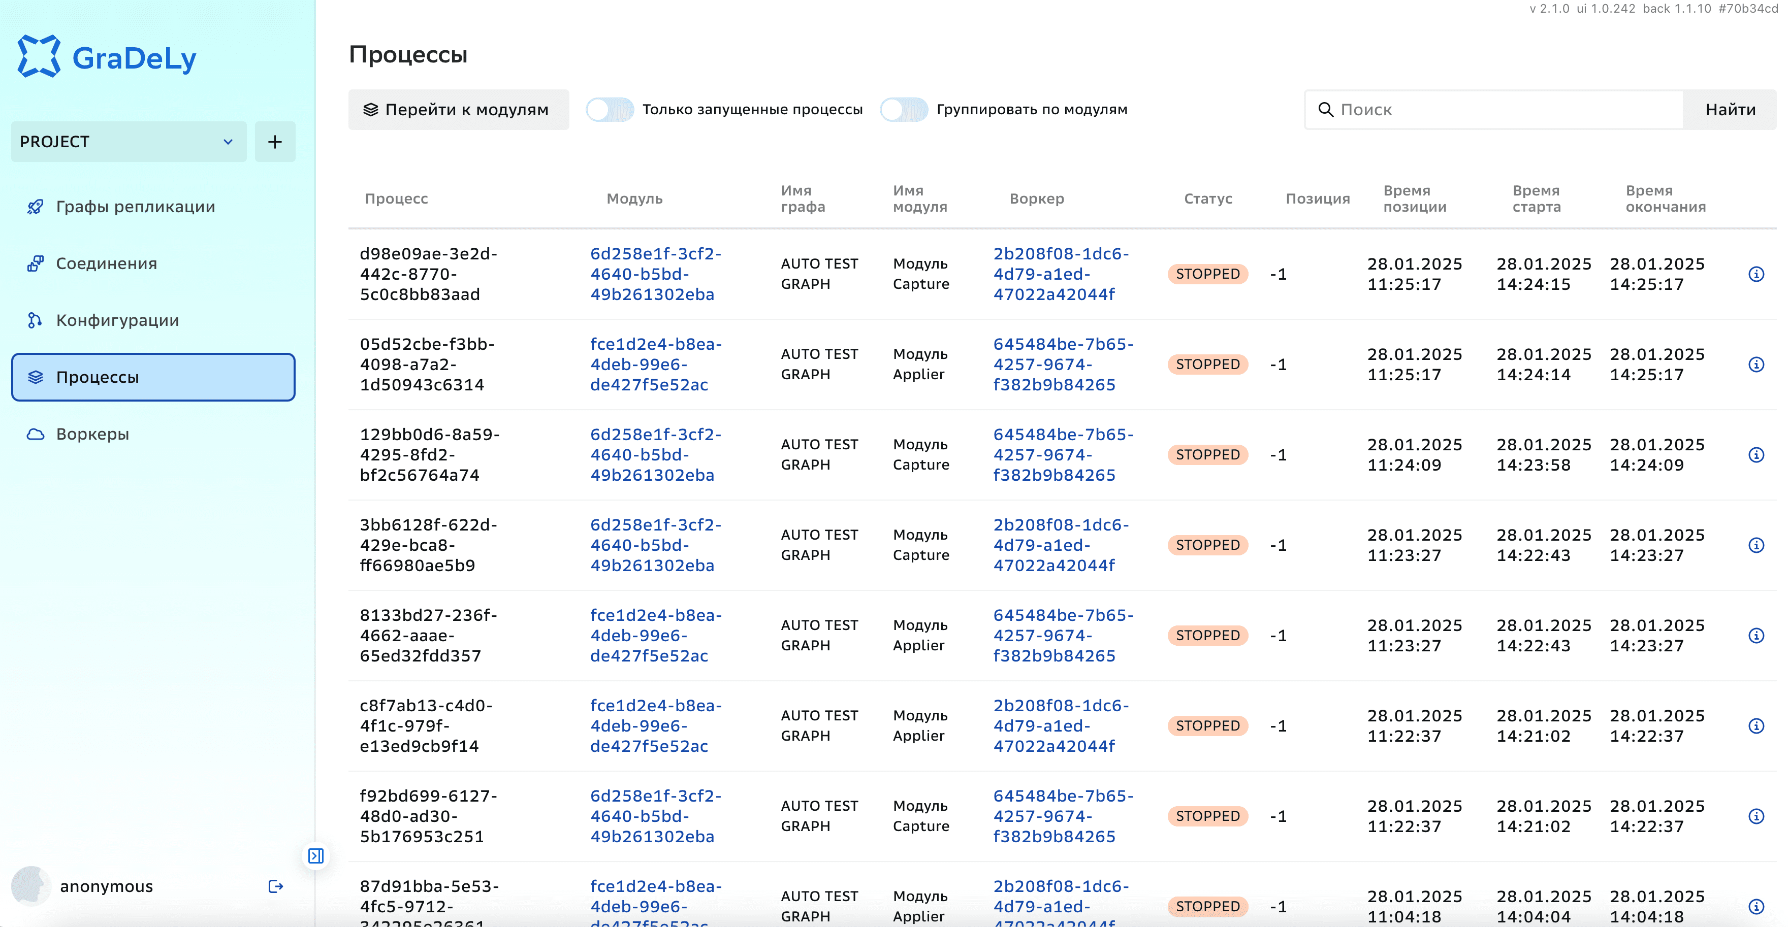
Task: Click the 'Найти' search button
Action: 1730,110
